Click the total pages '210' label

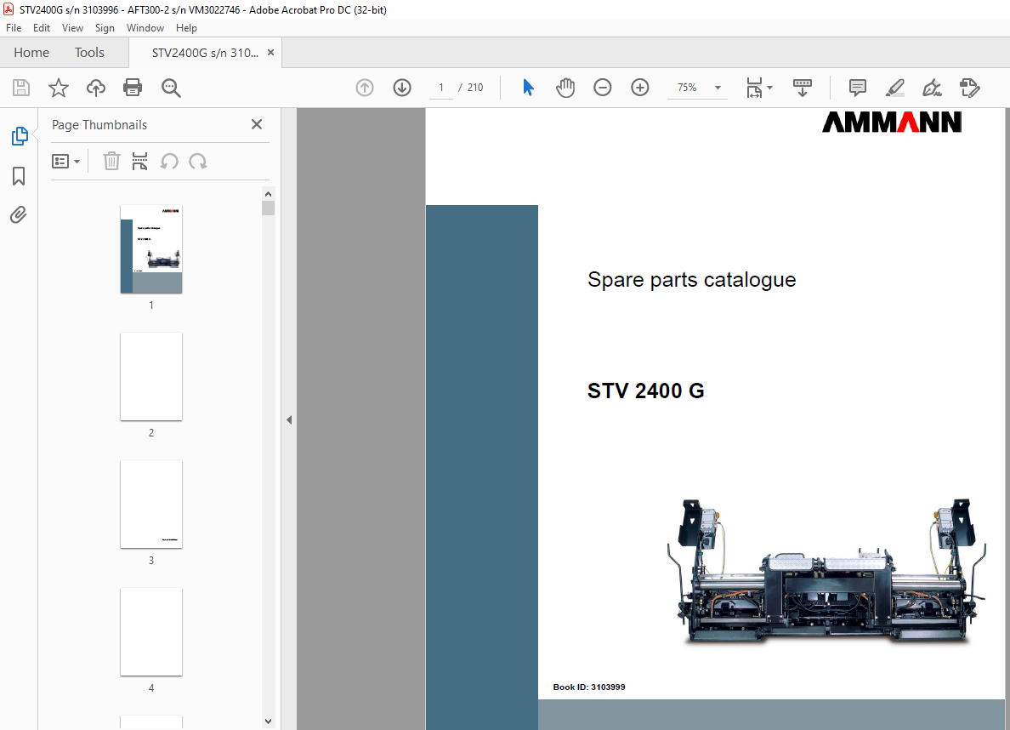pos(475,88)
